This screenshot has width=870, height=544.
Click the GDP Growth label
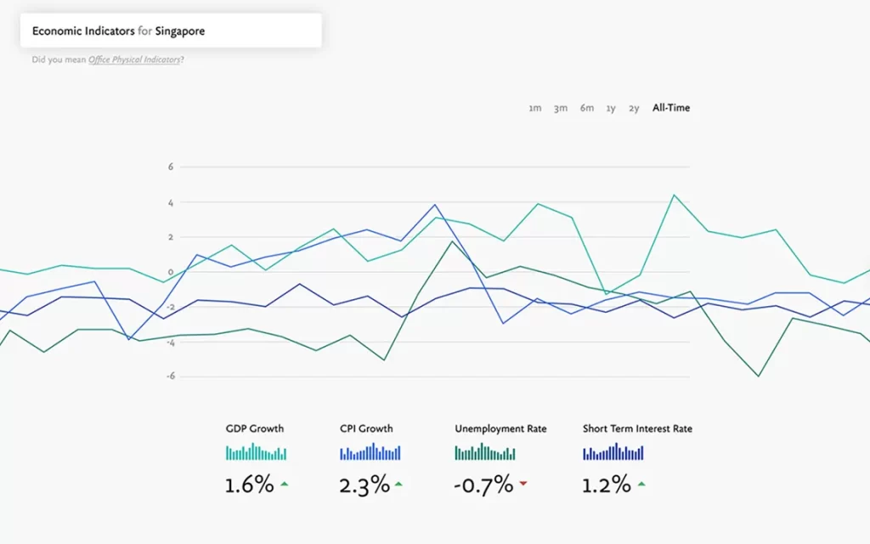(x=255, y=428)
